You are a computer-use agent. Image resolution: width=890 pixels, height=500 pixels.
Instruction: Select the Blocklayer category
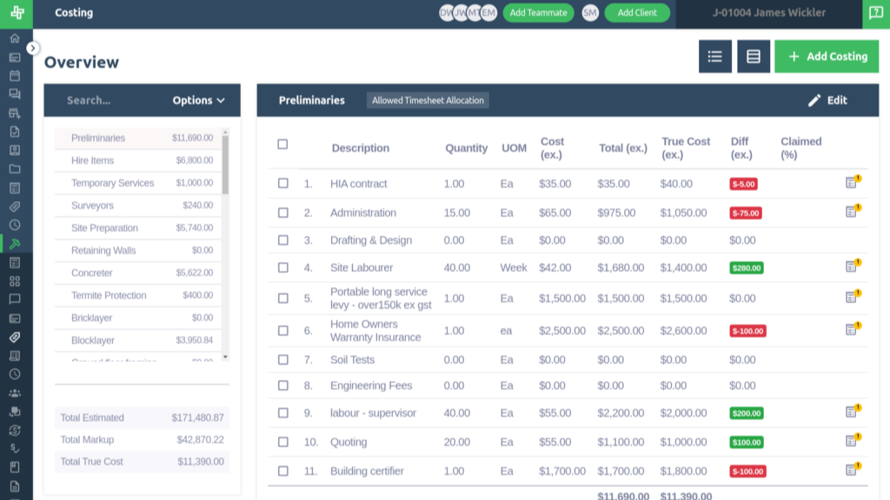(138, 340)
